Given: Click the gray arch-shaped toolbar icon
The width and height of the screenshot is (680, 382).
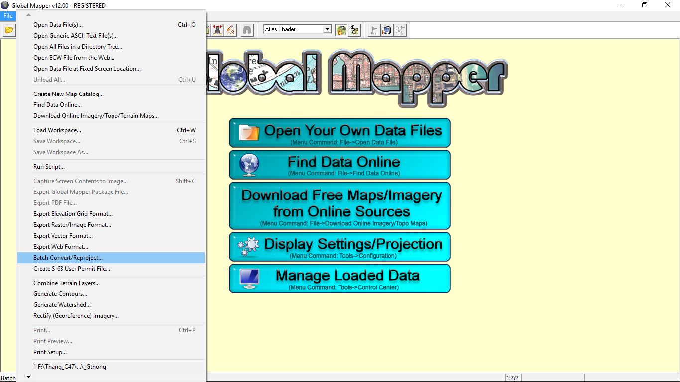Looking at the screenshot, I should [247, 30].
